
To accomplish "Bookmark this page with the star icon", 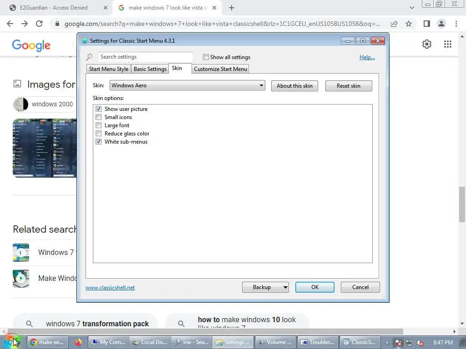I will click(409, 24).
